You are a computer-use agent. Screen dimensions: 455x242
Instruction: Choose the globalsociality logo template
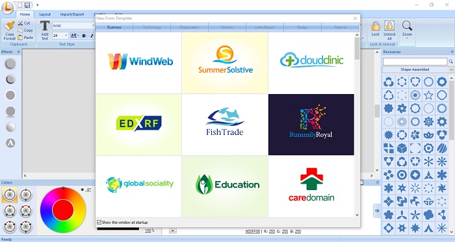click(138, 186)
